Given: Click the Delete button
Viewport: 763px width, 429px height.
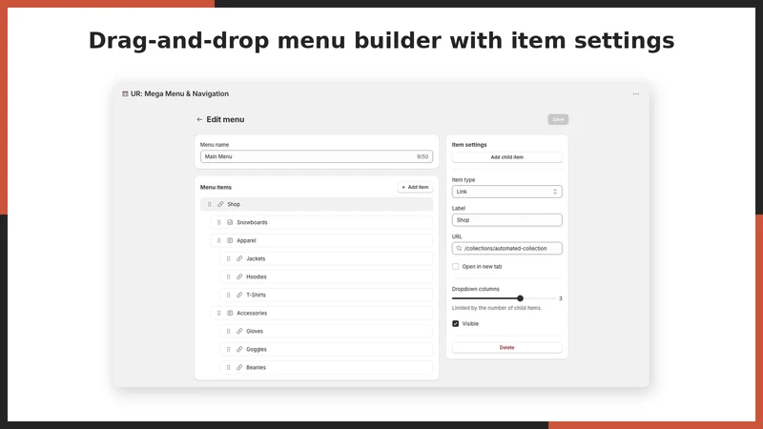Looking at the screenshot, I should pyautogui.click(x=507, y=348).
